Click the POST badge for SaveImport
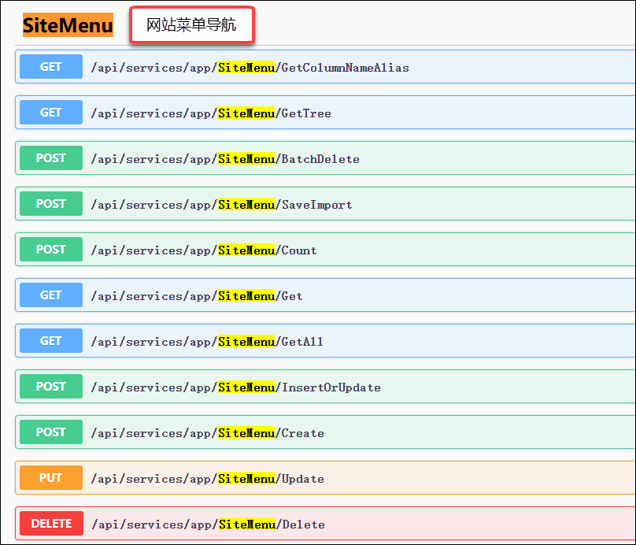This screenshot has width=636, height=545. pyautogui.click(x=51, y=204)
